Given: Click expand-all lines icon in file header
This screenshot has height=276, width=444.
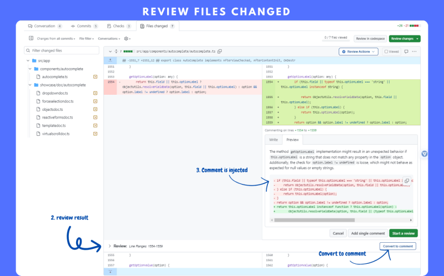Looking at the screenshot, I should click(x=116, y=52).
